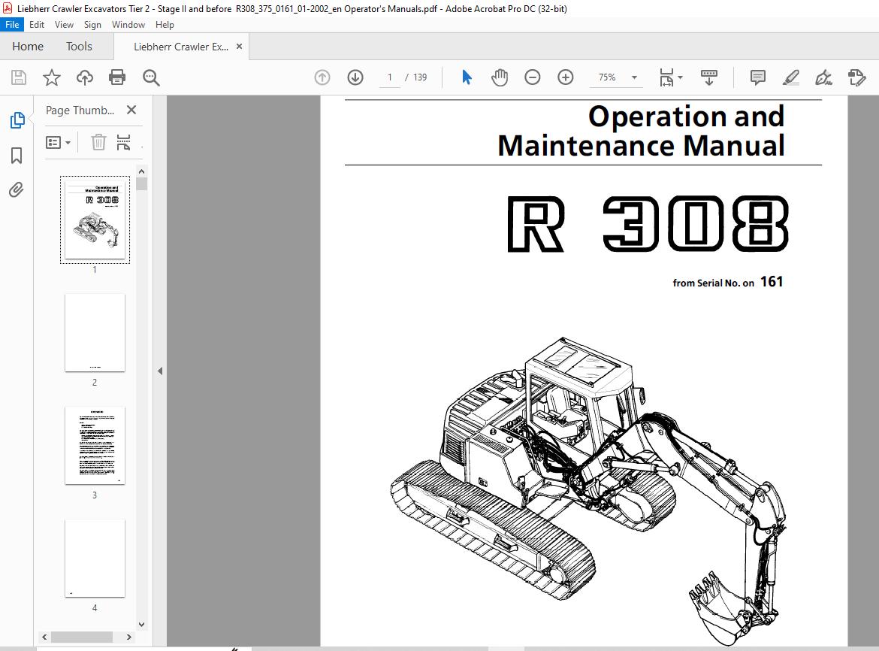Click the Page Thumbnails panel title
This screenshot has height=651, width=879.
click(80, 111)
